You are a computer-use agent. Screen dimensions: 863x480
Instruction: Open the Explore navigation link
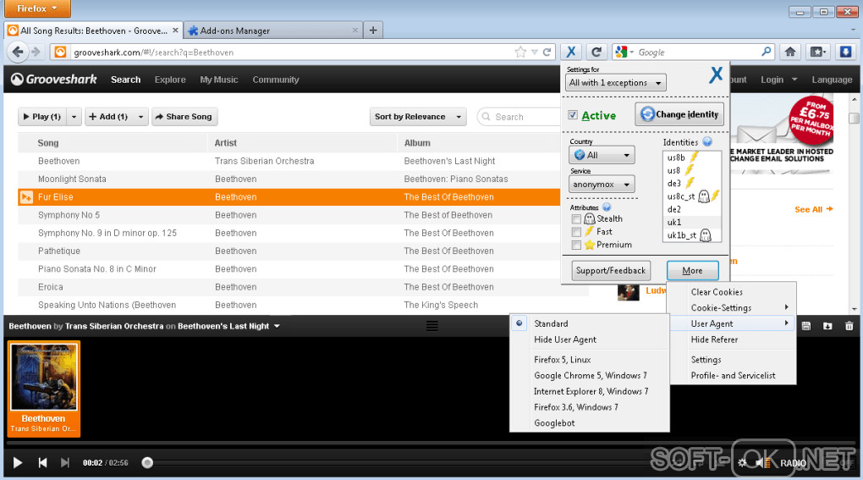[170, 80]
